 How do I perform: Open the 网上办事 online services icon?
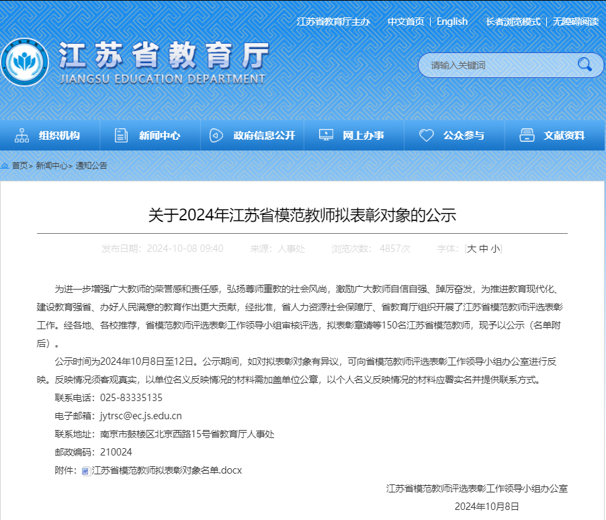327,135
